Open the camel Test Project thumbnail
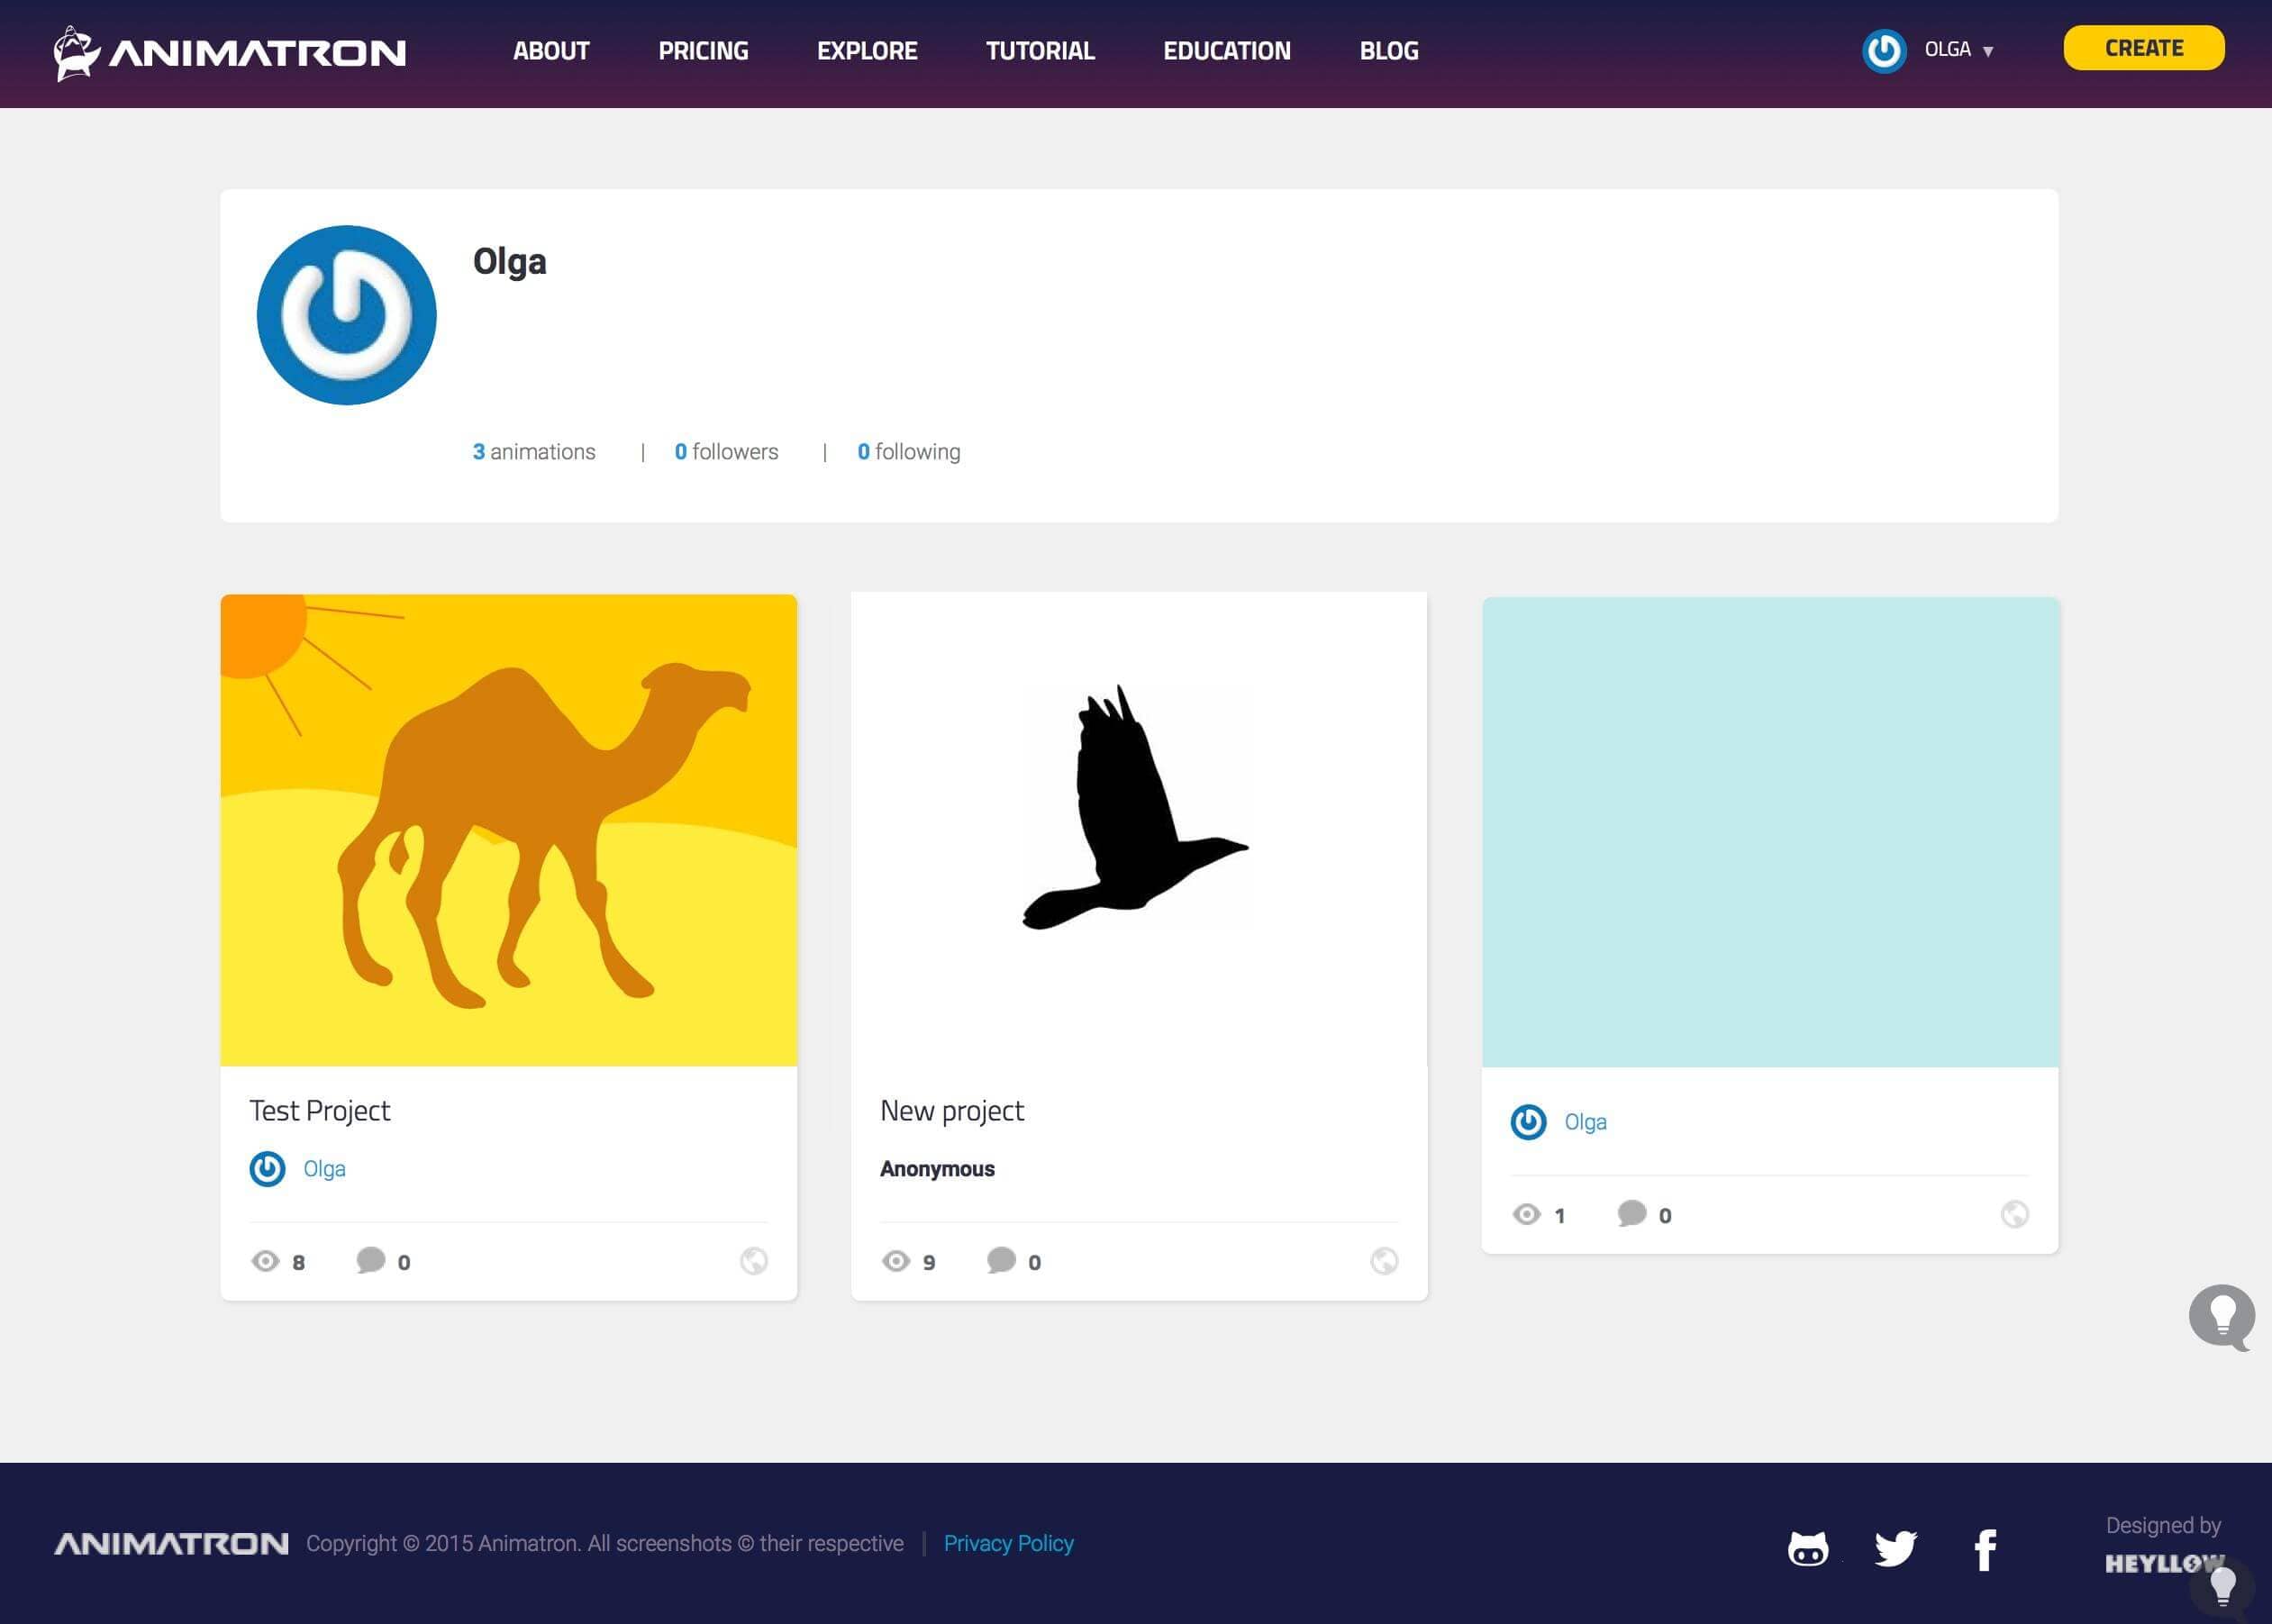 (509, 830)
